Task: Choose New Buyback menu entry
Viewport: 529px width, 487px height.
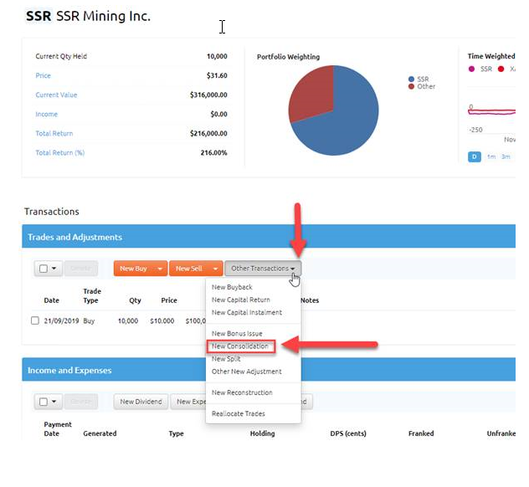Action: coord(232,287)
